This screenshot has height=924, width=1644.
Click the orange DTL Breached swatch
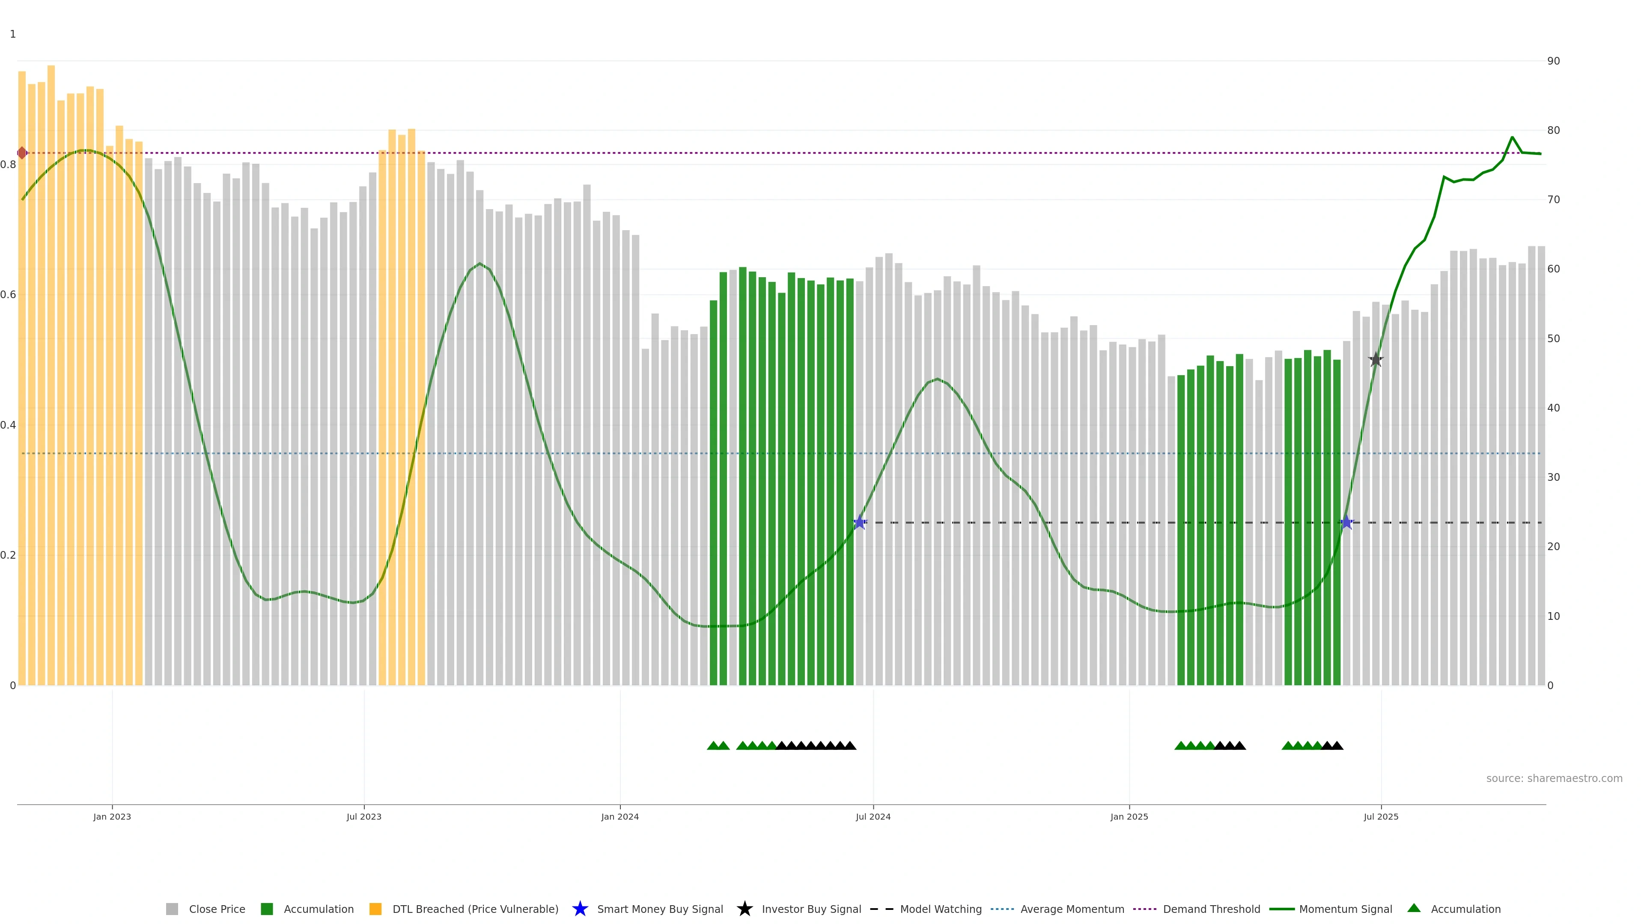pyautogui.click(x=375, y=909)
